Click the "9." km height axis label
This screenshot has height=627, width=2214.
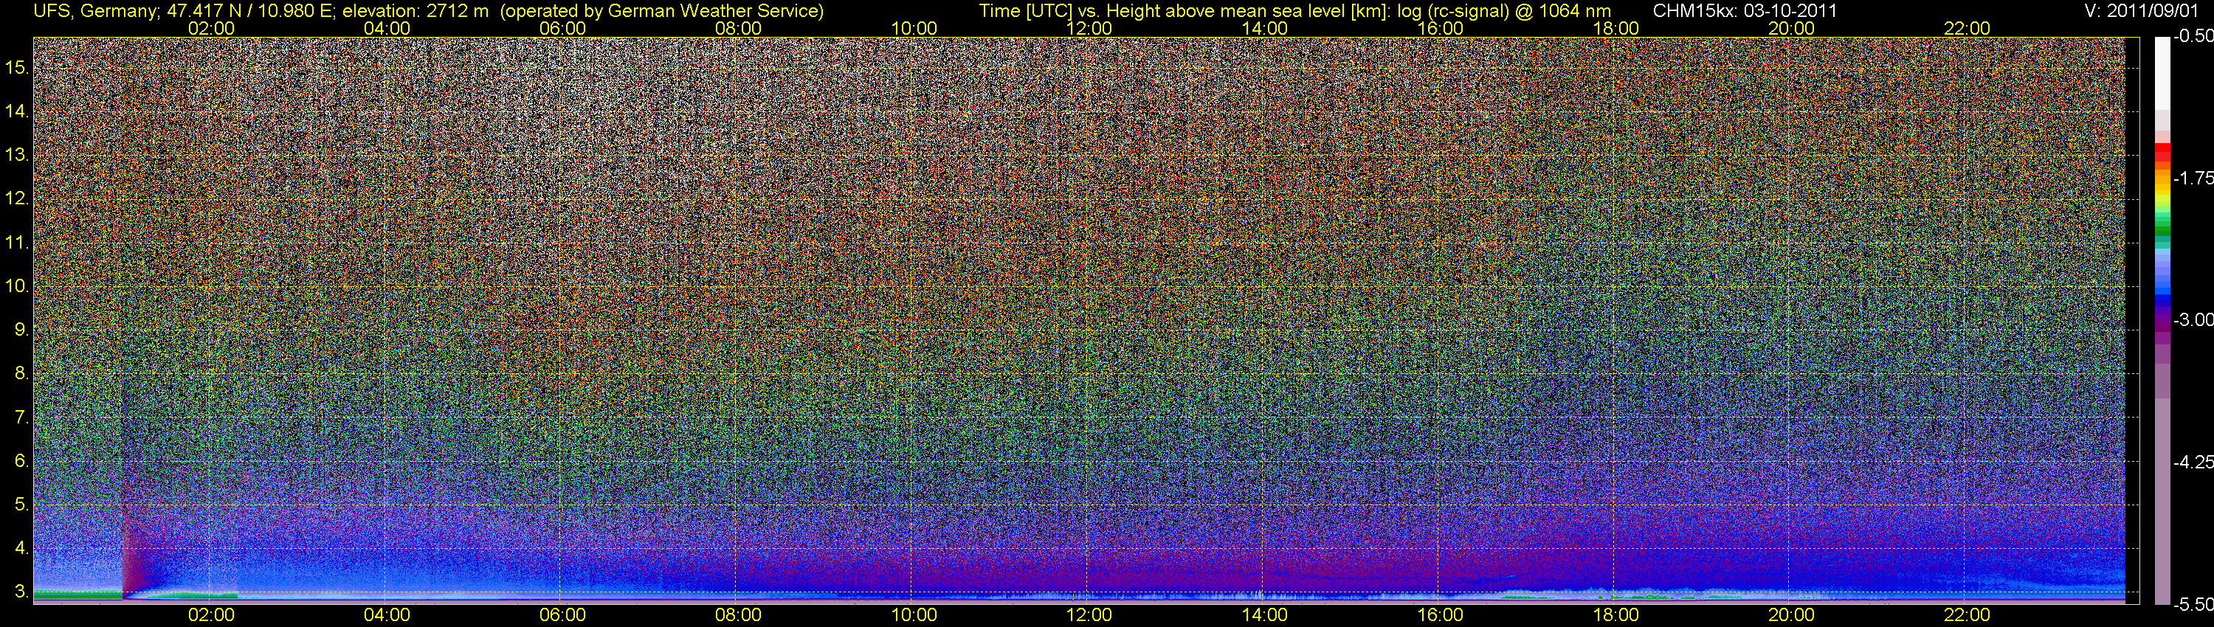pos(21,330)
